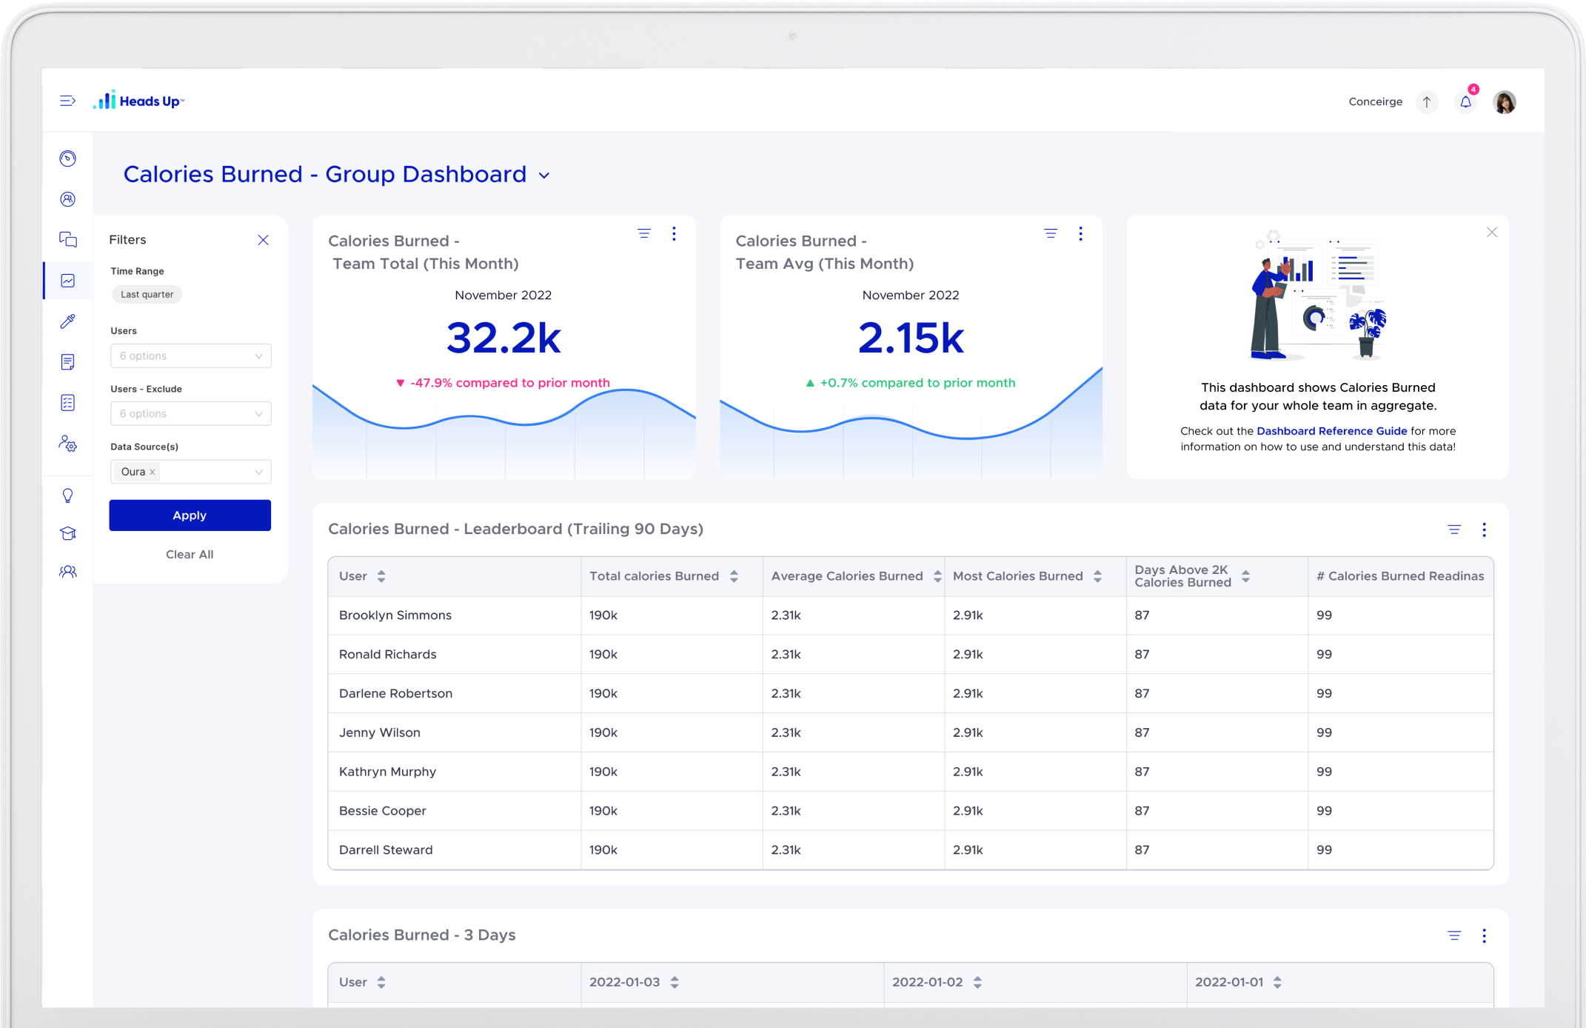The image size is (1586, 1028).
Task: Sort by 2022-01-03 column
Action: (675, 982)
